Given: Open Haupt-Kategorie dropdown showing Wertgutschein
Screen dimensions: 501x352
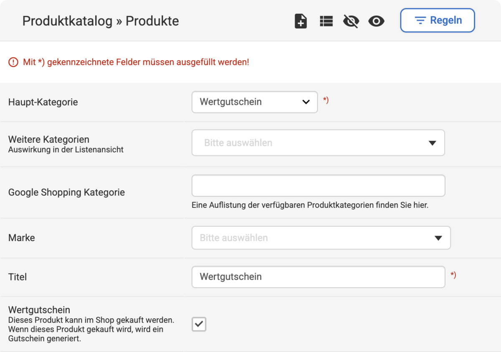Looking at the screenshot, I should click(x=255, y=102).
